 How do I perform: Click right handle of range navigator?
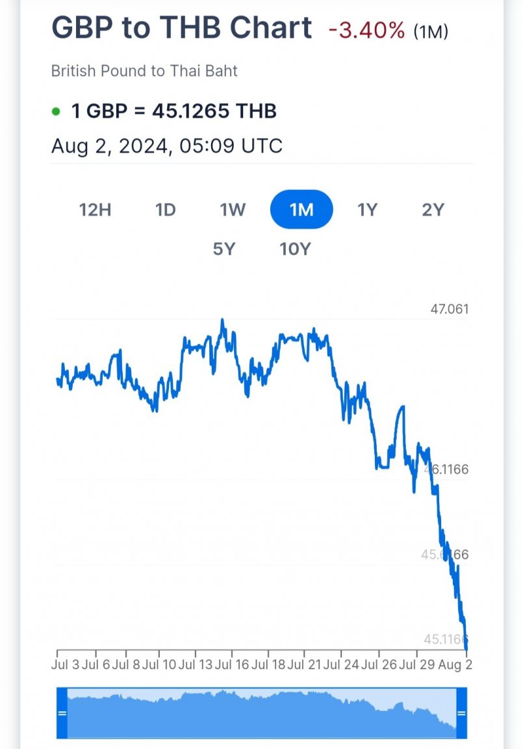coord(461,713)
